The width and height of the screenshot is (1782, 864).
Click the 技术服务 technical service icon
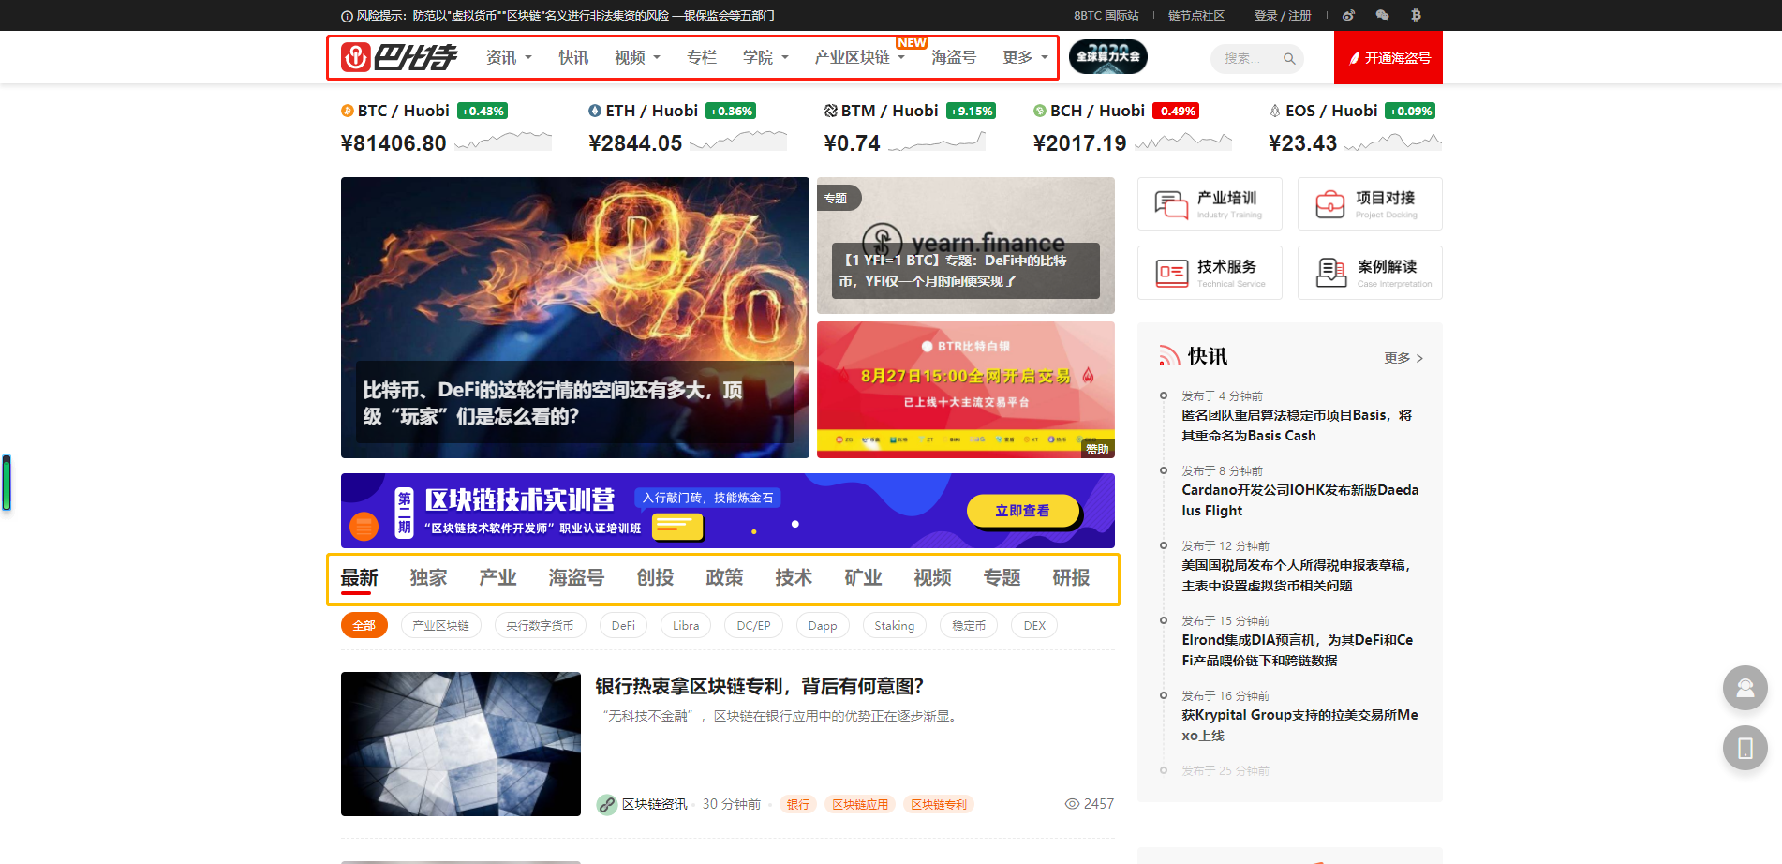(x=1171, y=273)
